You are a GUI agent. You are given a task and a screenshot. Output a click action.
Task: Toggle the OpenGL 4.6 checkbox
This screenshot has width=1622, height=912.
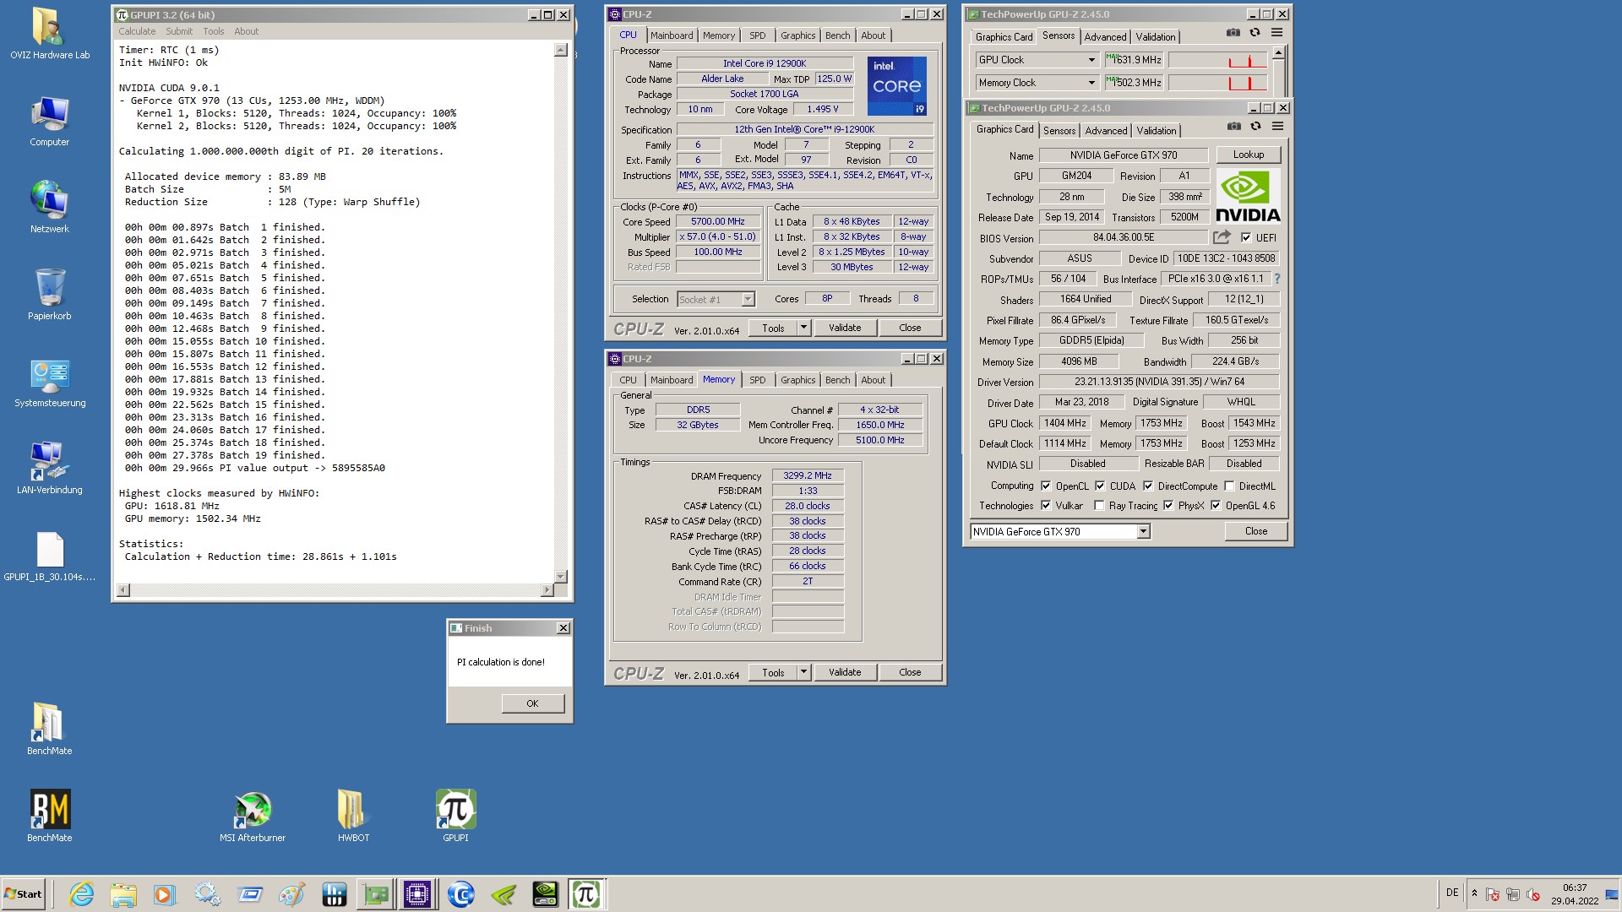pyautogui.click(x=1216, y=505)
